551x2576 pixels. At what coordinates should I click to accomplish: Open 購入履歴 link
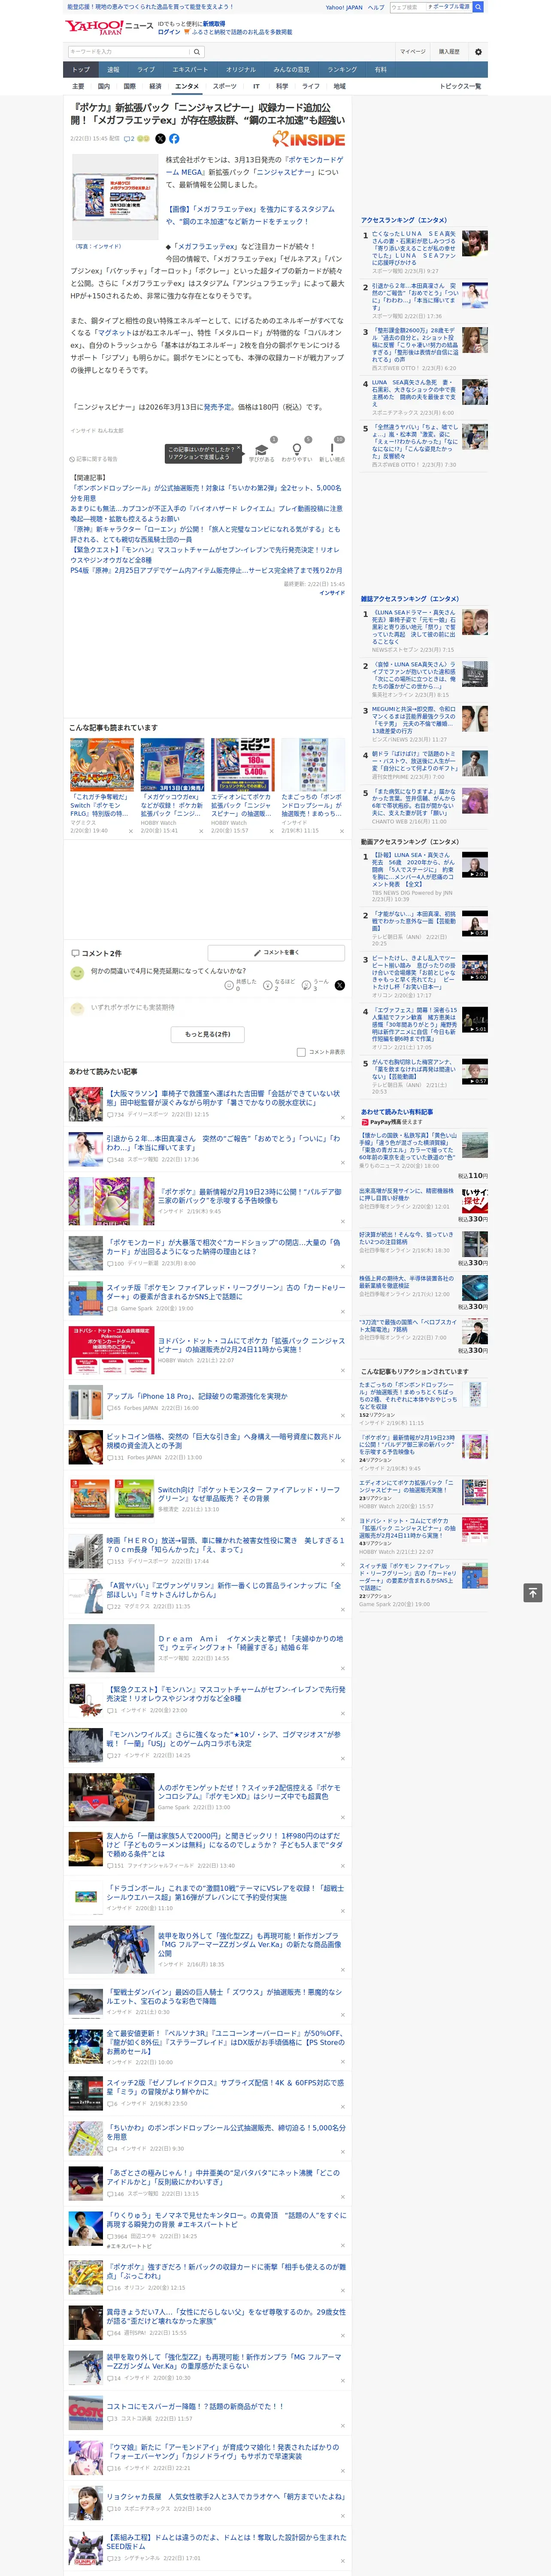pos(449,52)
